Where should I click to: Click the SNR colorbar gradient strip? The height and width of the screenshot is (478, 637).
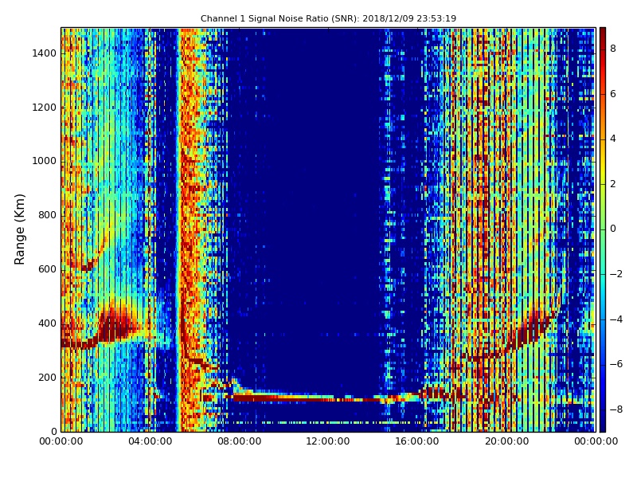(603, 229)
